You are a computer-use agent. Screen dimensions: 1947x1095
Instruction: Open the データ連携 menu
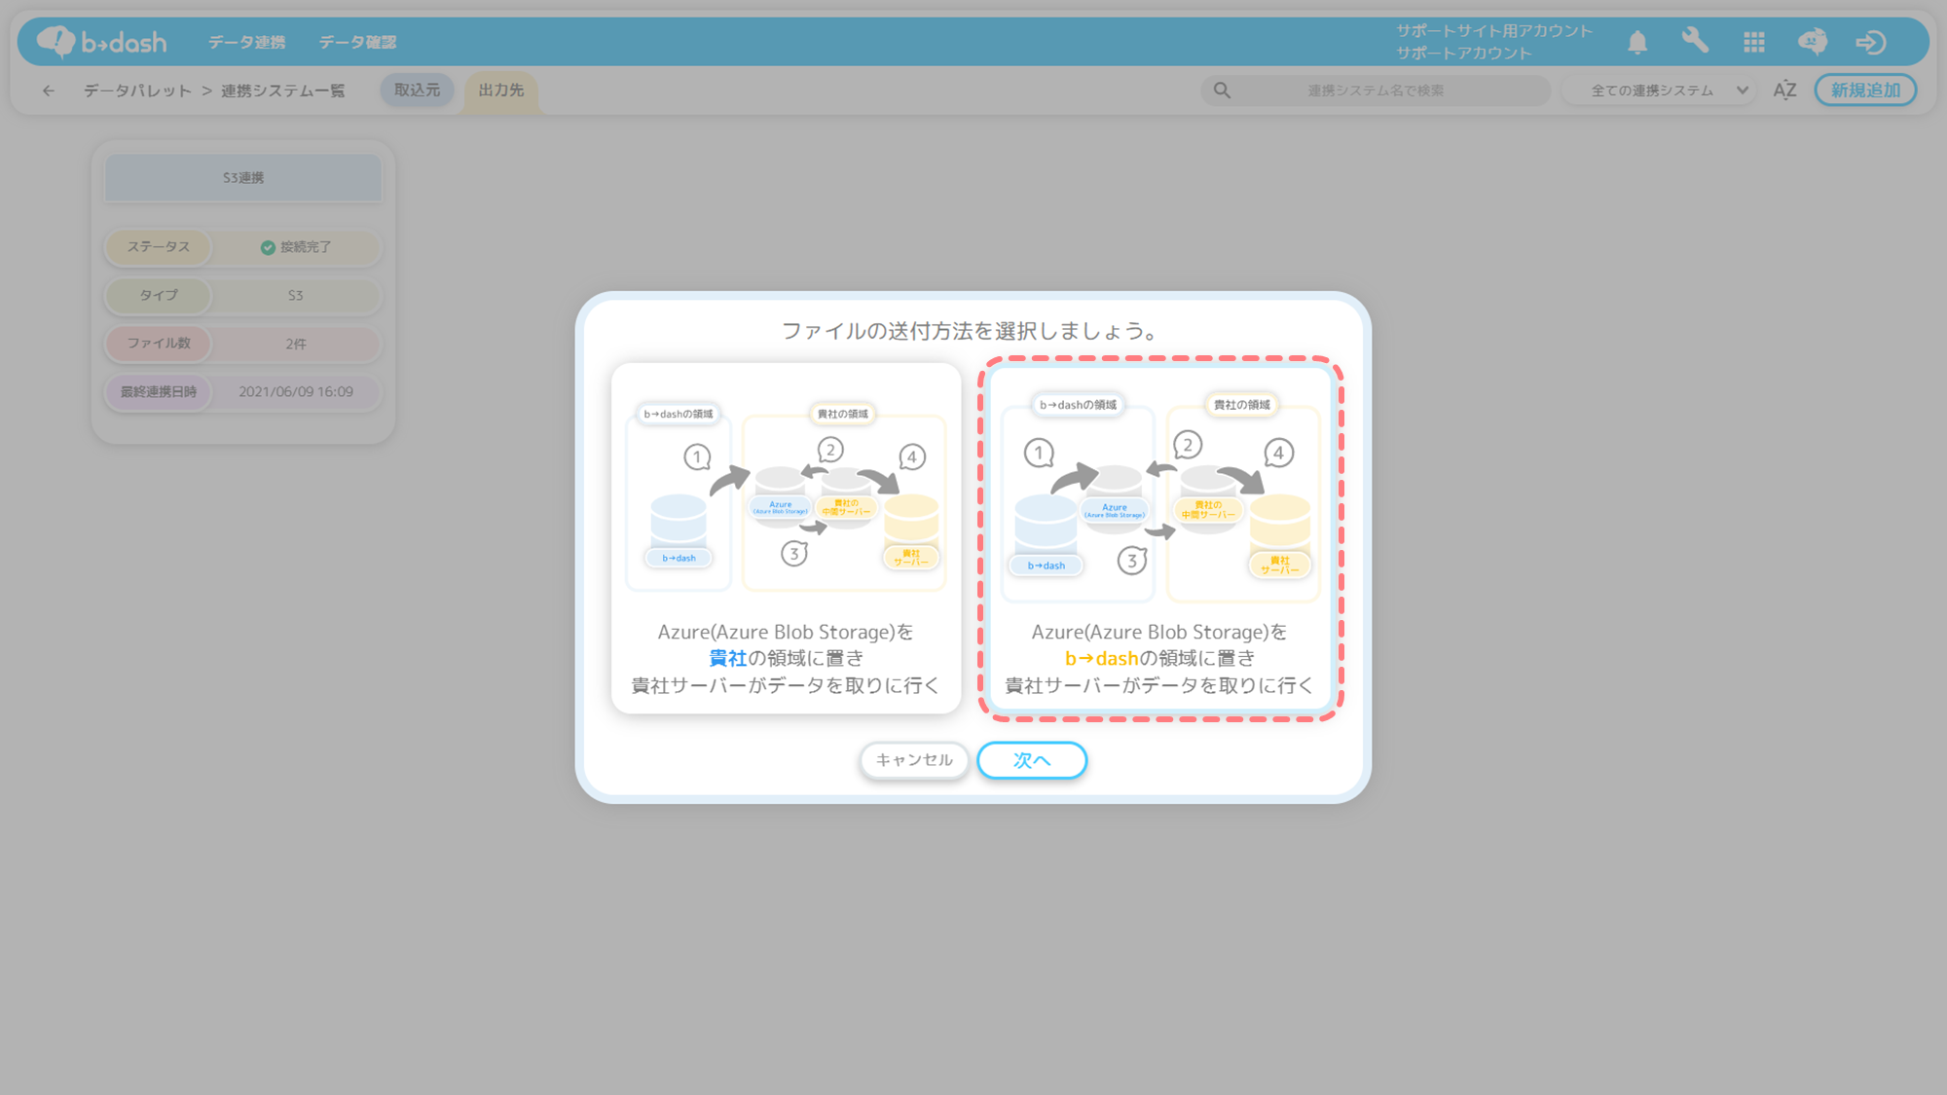tap(246, 42)
